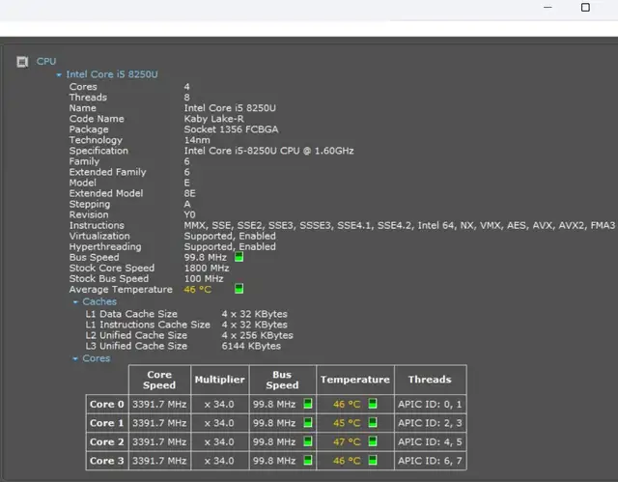618x482 pixels.
Task: Click the Stepping label
Action: tap(90, 204)
